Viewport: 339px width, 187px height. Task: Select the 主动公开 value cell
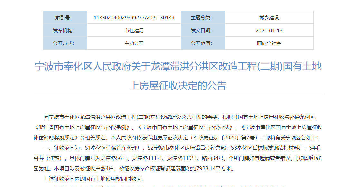(x=134, y=43)
